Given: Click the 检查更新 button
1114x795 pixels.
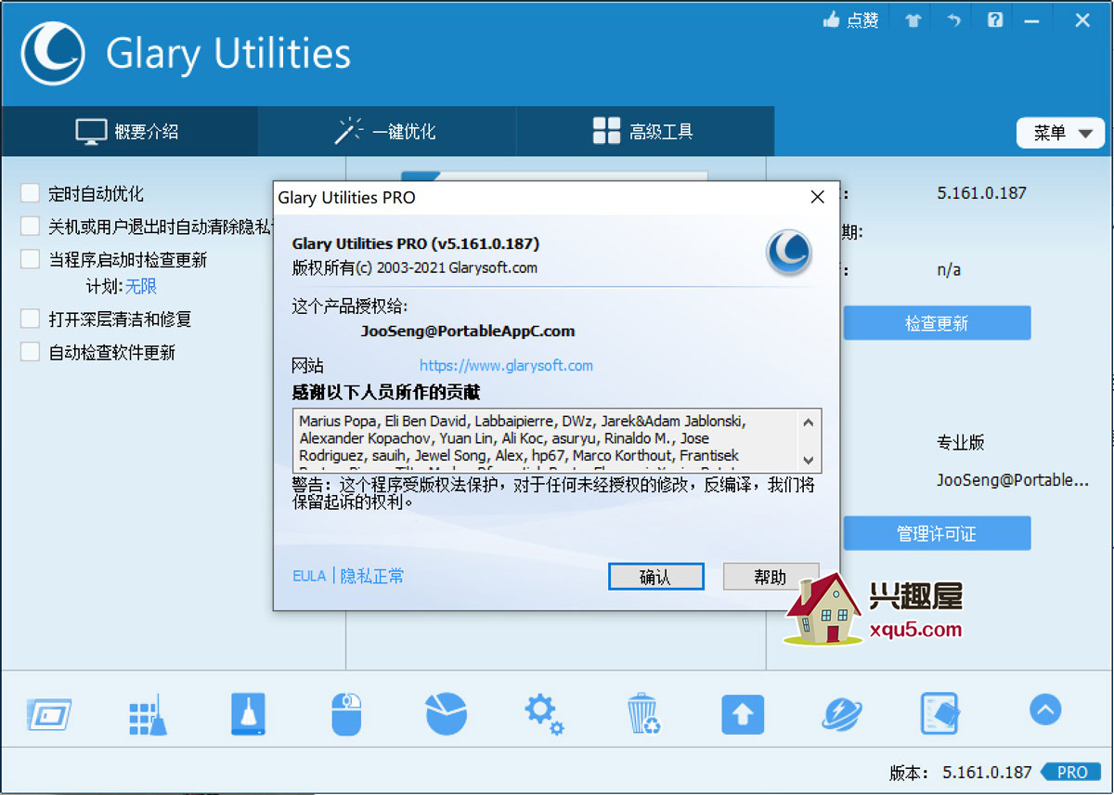Looking at the screenshot, I should 937,323.
